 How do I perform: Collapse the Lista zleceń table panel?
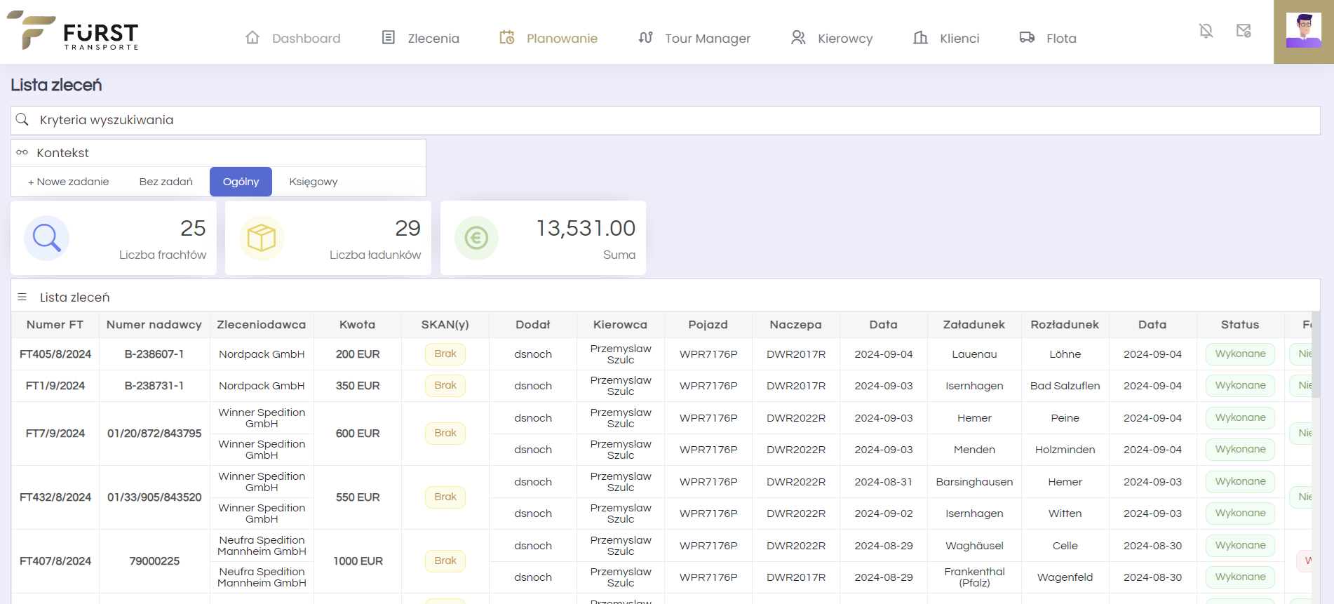tap(75, 297)
